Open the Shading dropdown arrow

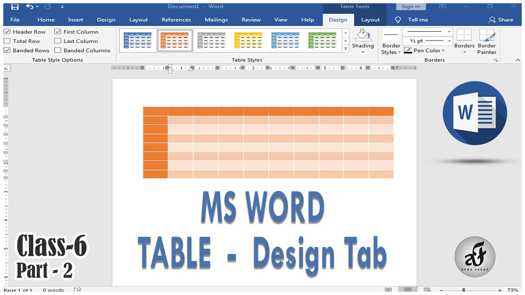[363, 52]
